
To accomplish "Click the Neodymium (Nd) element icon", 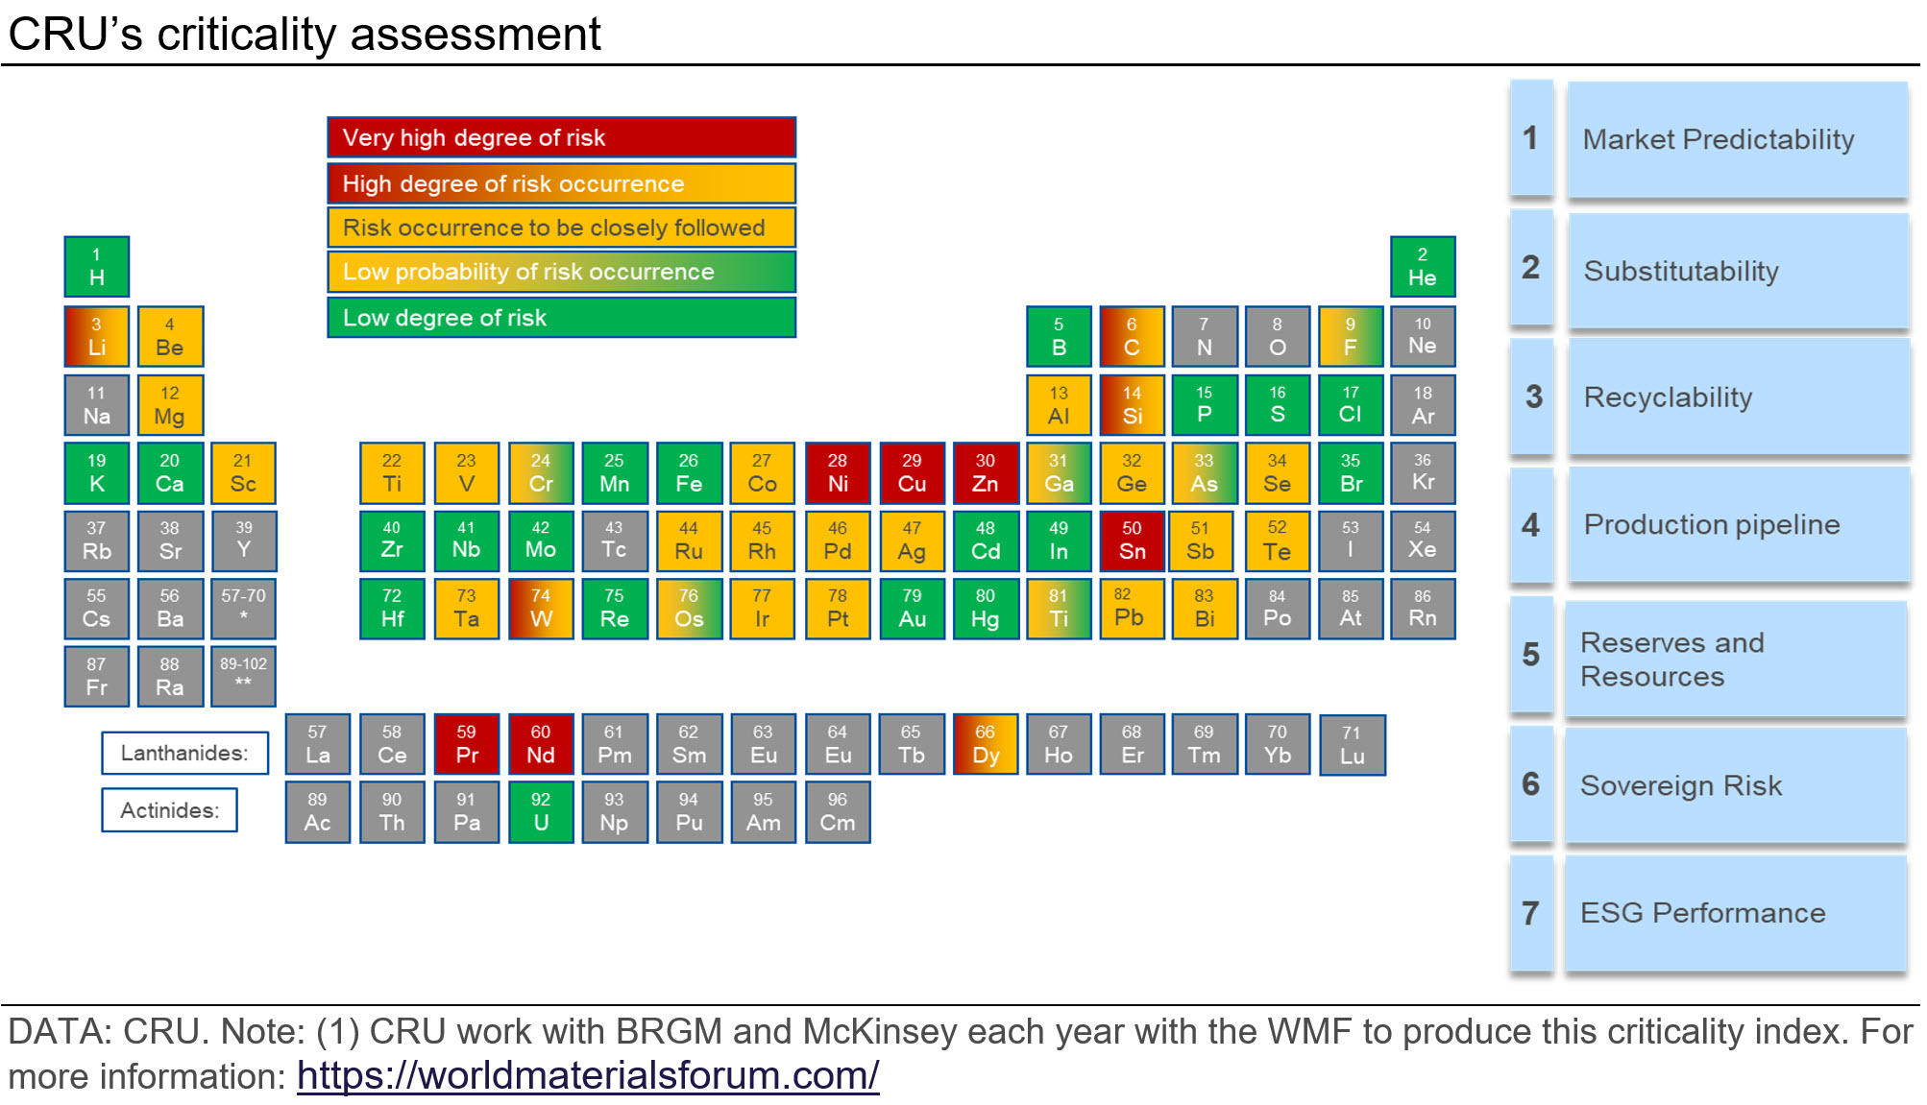I will click(540, 757).
